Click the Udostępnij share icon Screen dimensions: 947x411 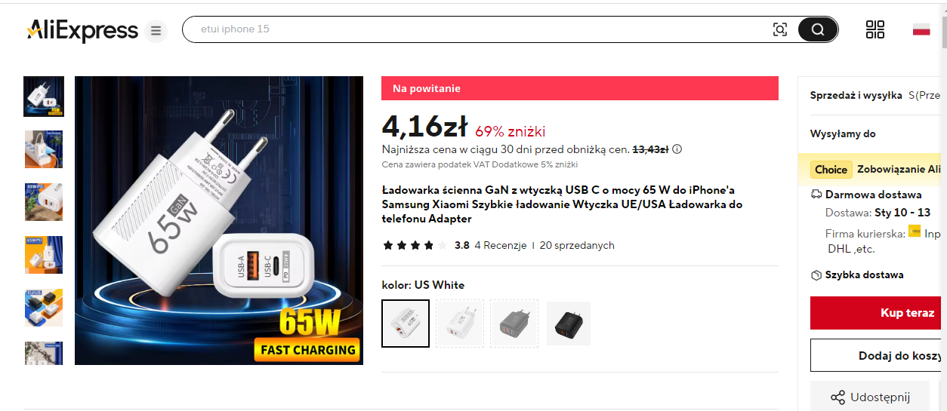837,397
